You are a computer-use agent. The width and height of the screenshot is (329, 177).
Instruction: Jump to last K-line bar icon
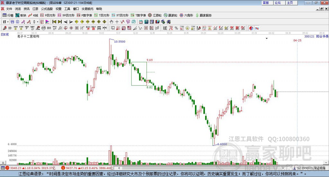click(60, 22)
